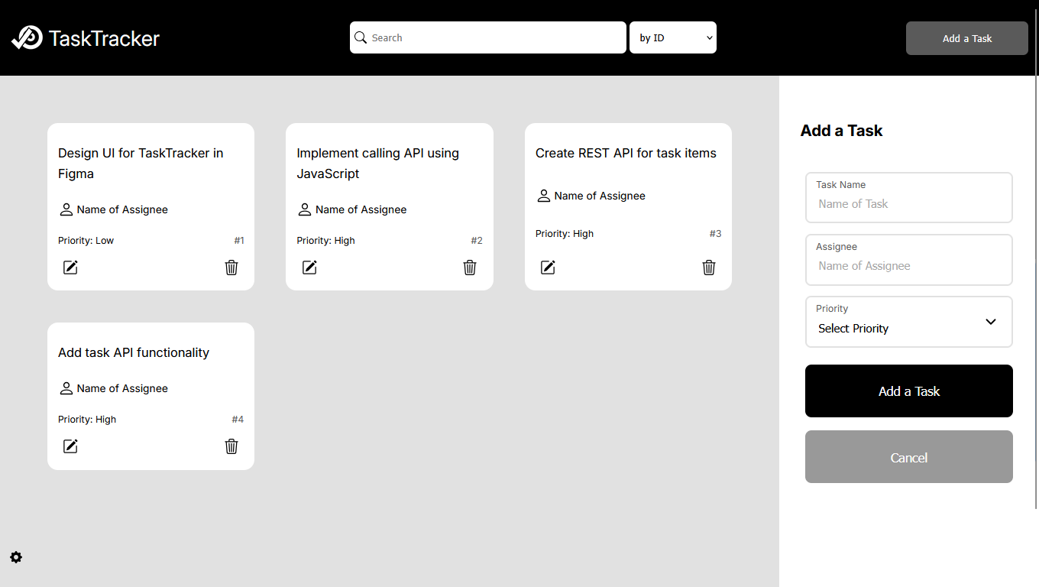
Task: Click the Name of Assignee input field
Action: (908, 265)
